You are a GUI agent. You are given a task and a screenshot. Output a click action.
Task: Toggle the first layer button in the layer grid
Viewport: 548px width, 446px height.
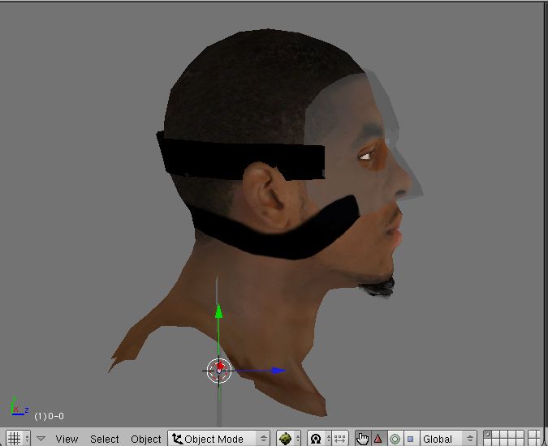pos(488,435)
